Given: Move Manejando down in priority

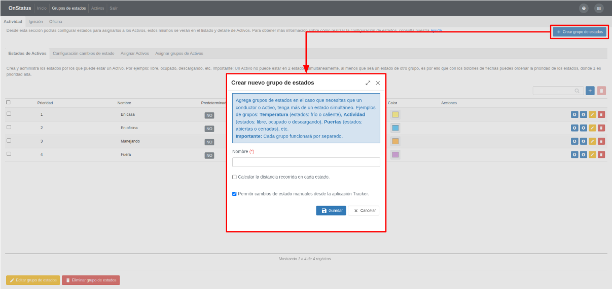Looking at the screenshot, I should pos(574,141).
